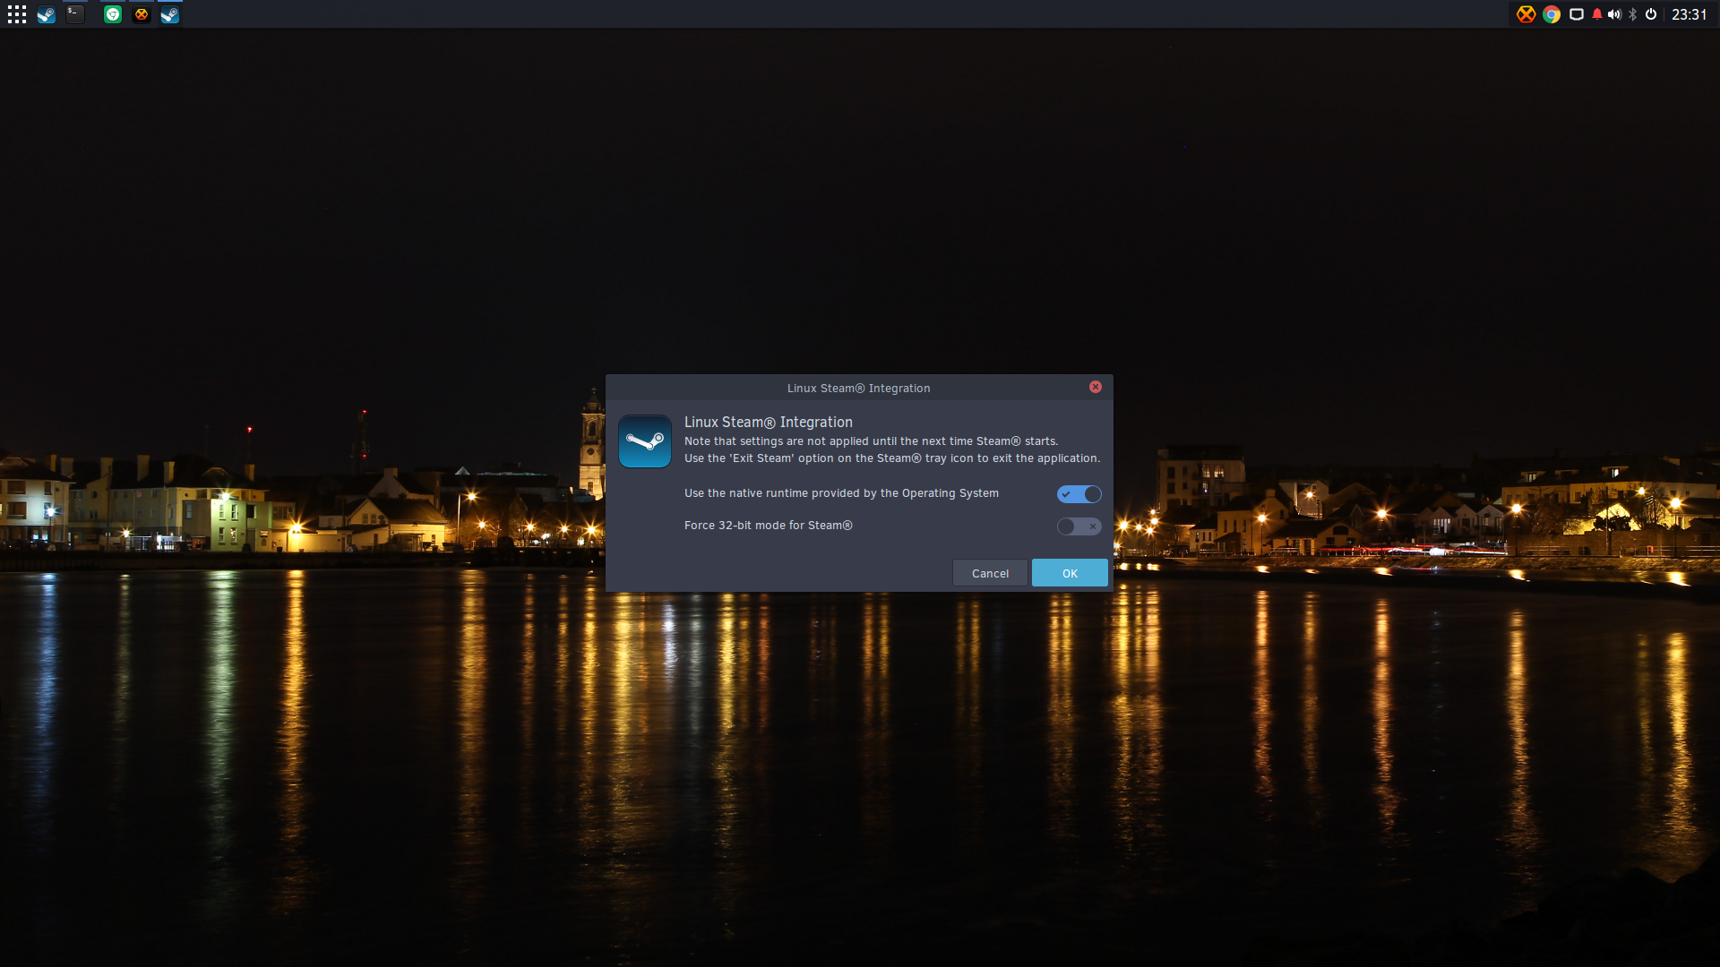
Task: Open the wired network connection indicator
Action: pyautogui.click(x=1577, y=14)
